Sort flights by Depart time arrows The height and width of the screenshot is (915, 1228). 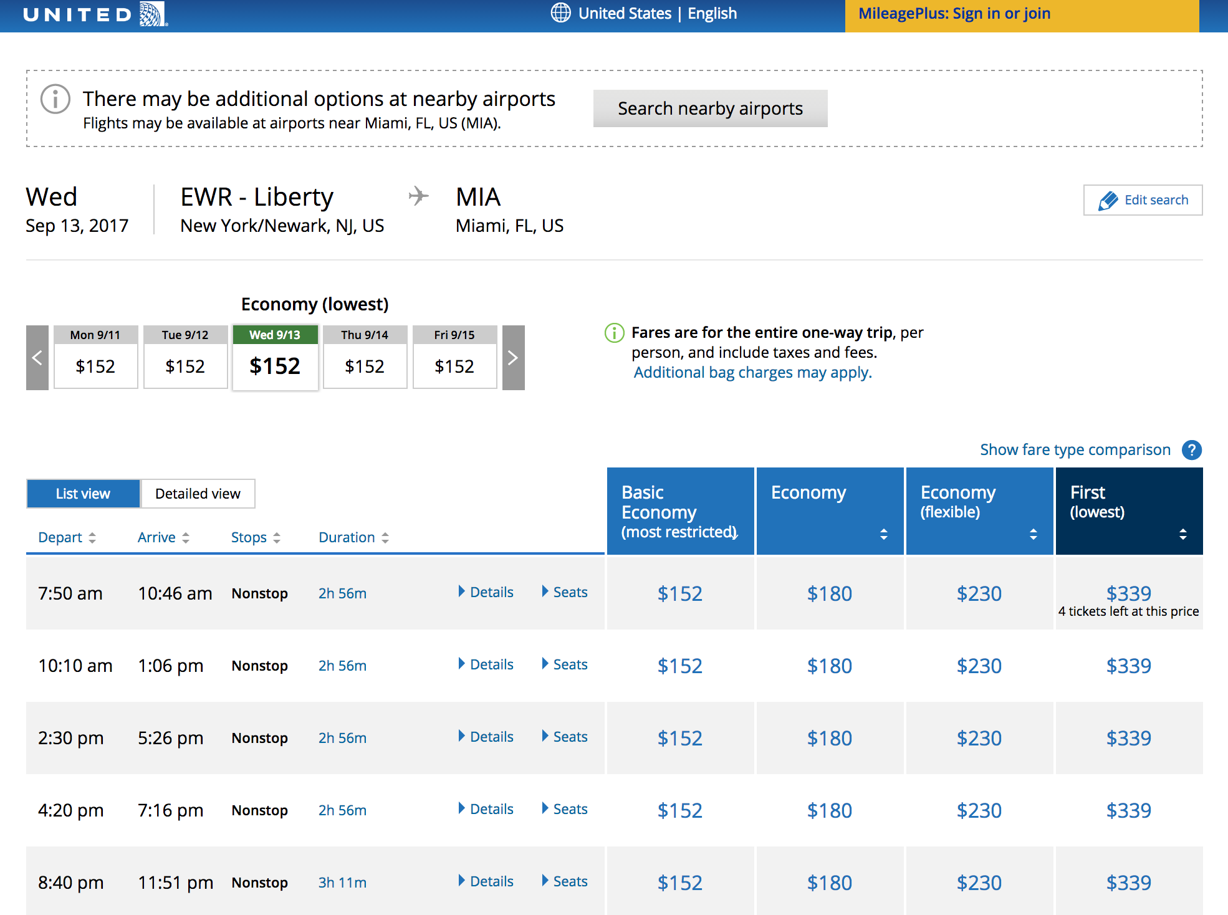point(92,537)
